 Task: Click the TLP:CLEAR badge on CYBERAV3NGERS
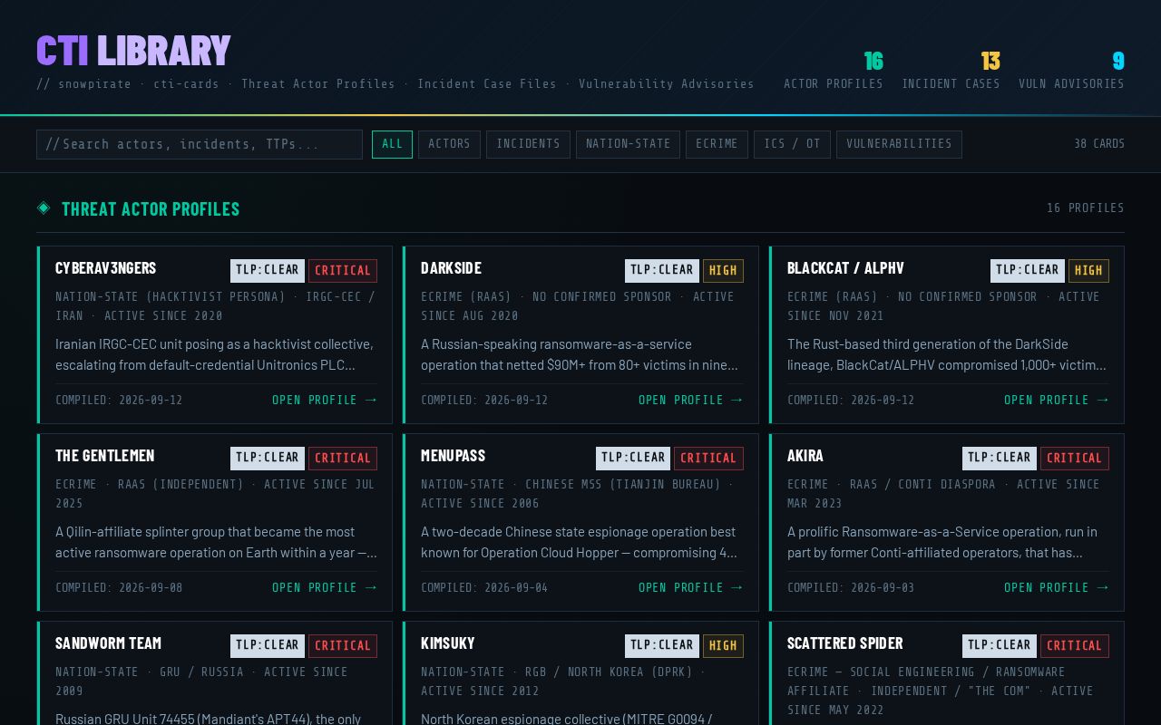(268, 270)
